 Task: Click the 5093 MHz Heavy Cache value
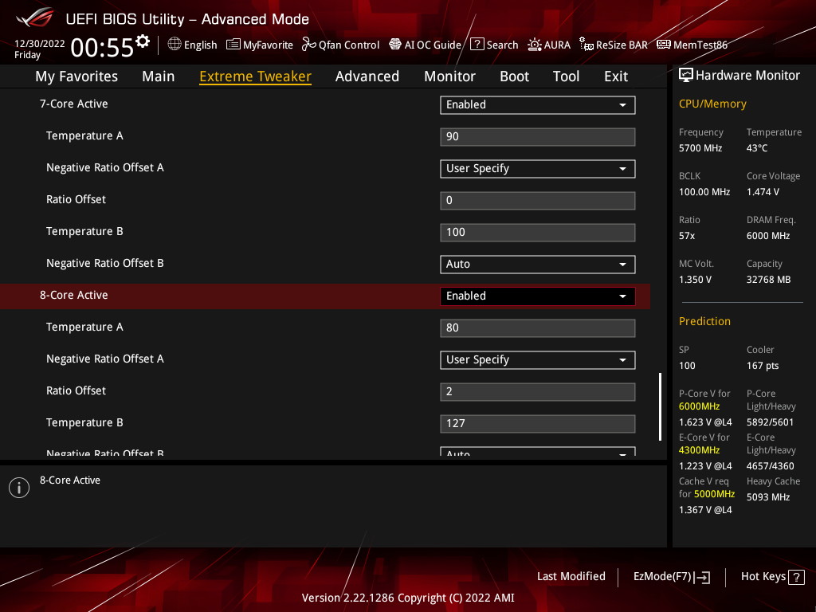(x=768, y=497)
